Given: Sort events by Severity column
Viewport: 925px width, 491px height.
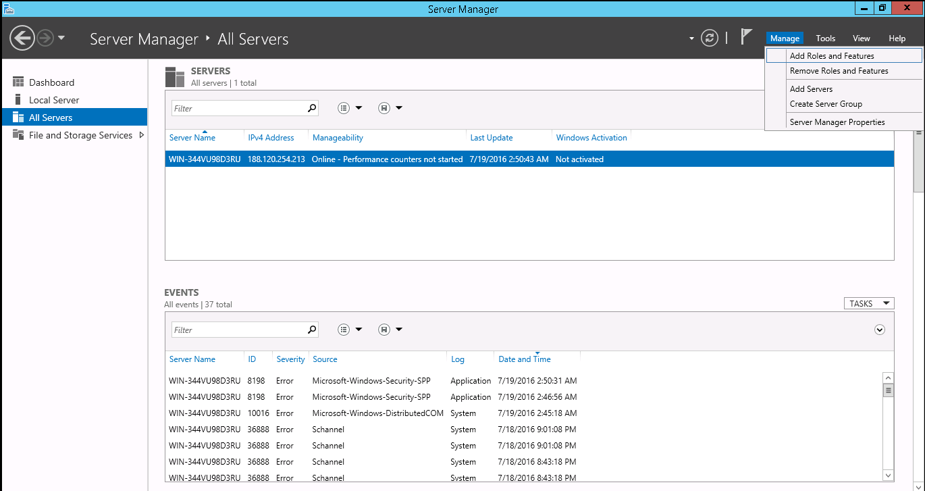Looking at the screenshot, I should 290,359.
